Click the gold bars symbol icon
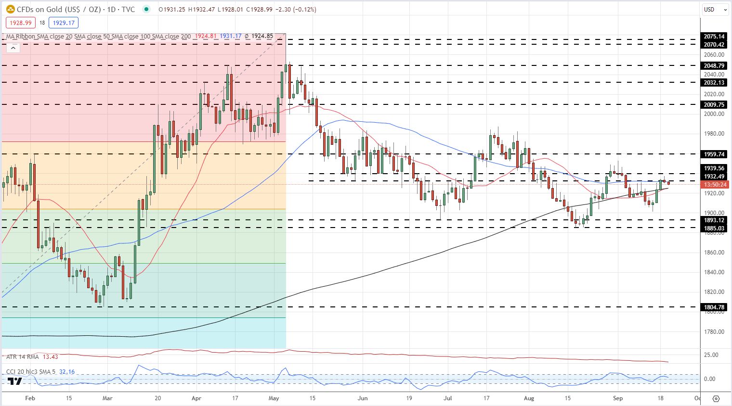 pyautogui.click(x=10, y=9)
